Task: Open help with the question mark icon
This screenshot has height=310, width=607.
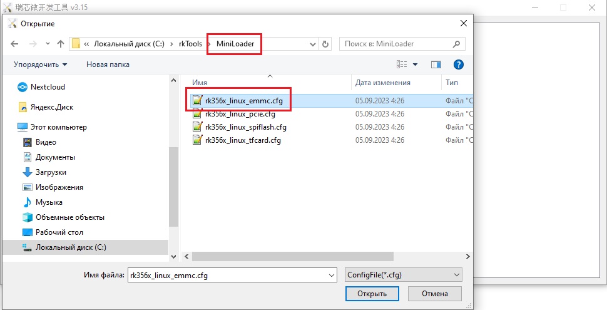Action: click(458, 65)
